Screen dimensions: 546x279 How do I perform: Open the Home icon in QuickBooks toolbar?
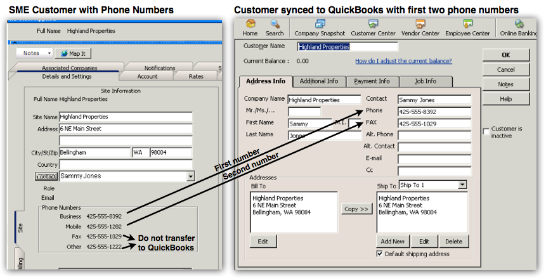250,28
